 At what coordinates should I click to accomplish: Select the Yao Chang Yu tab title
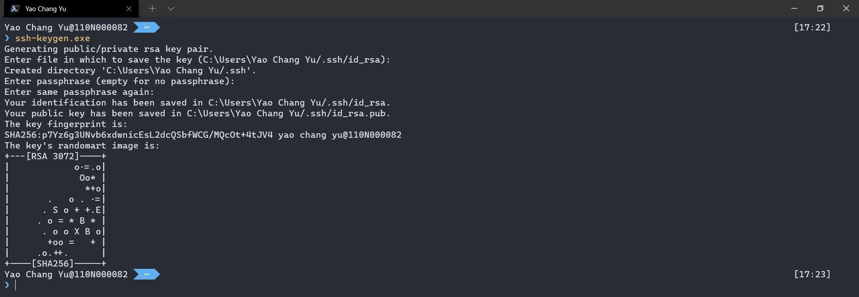point(46,9)
